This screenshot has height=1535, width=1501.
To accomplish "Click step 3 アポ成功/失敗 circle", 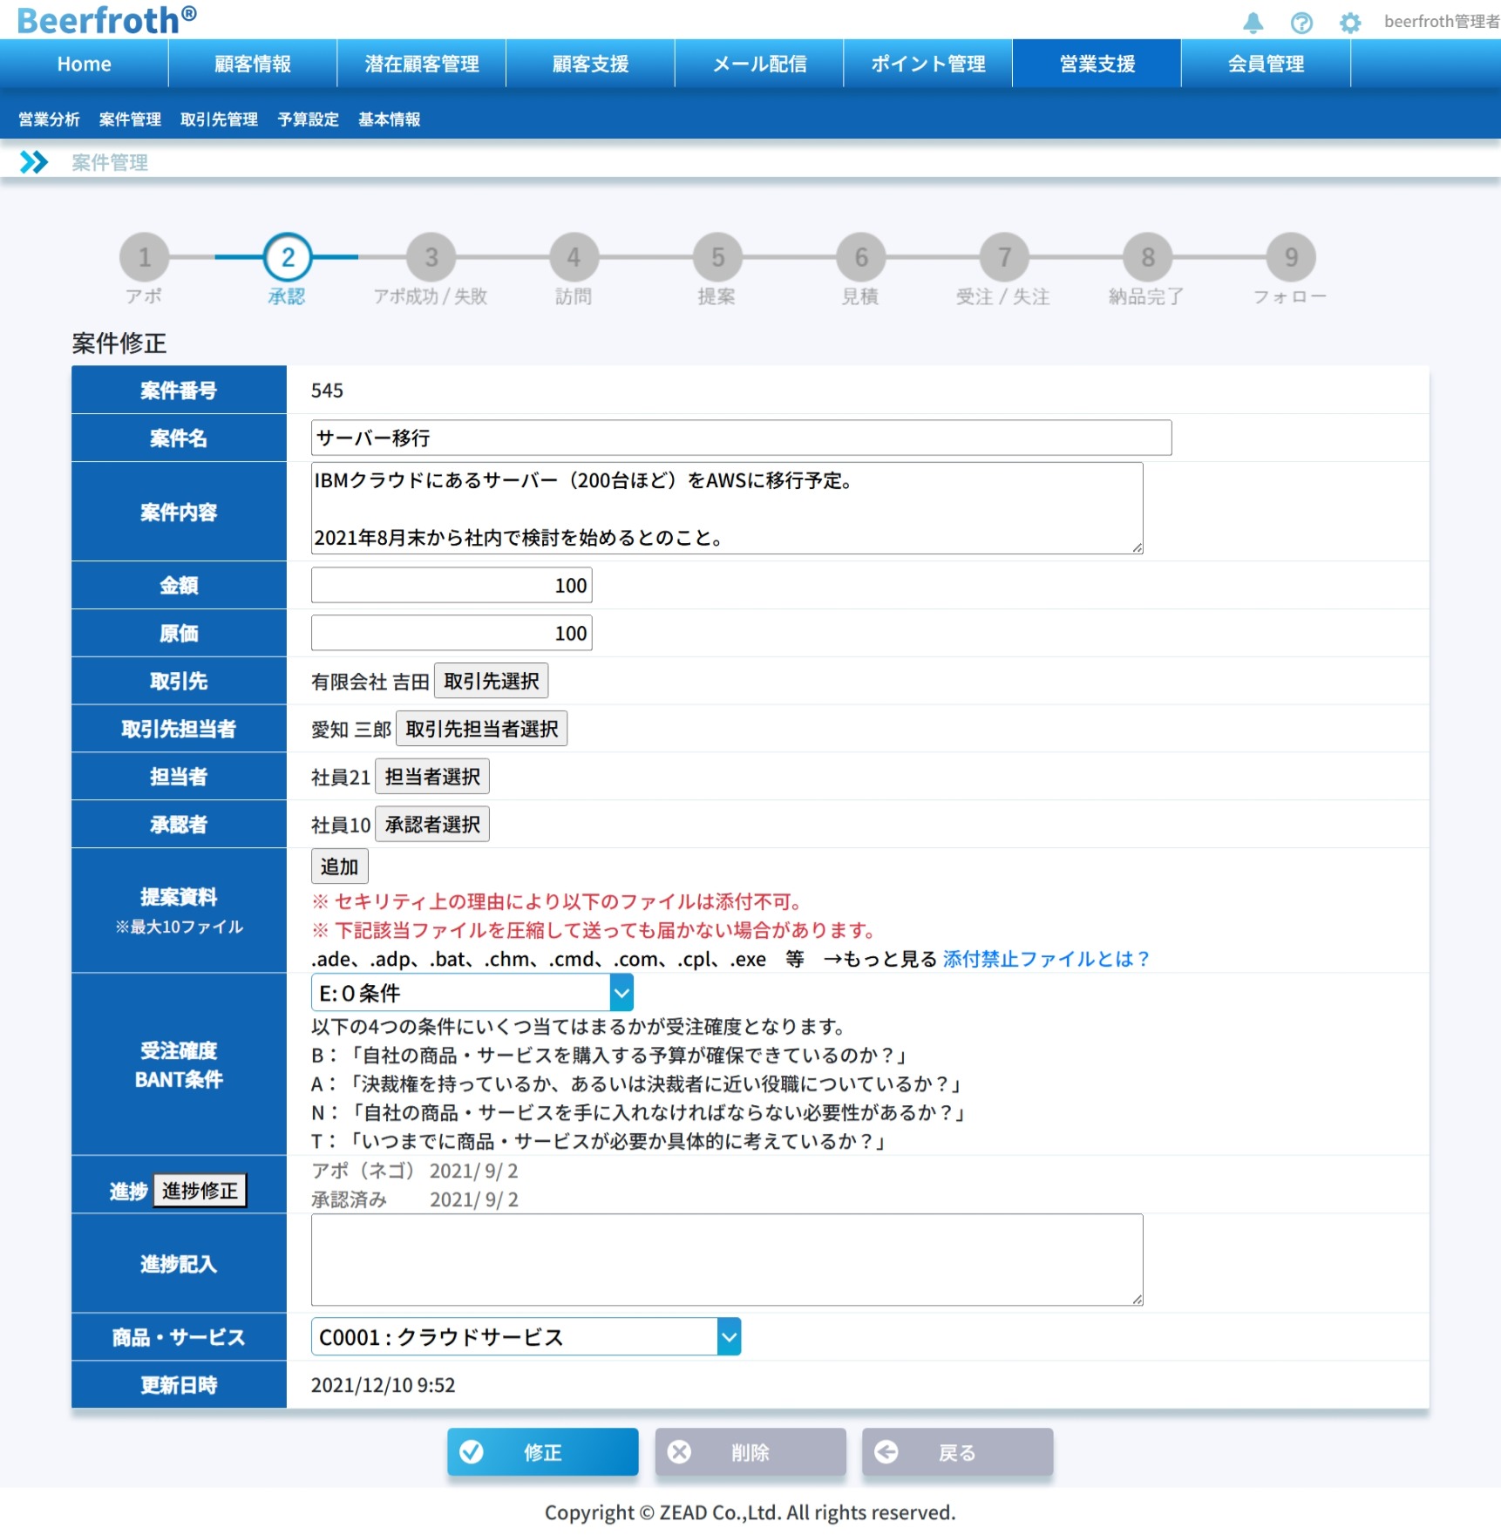I will click(x=431, y=257).
